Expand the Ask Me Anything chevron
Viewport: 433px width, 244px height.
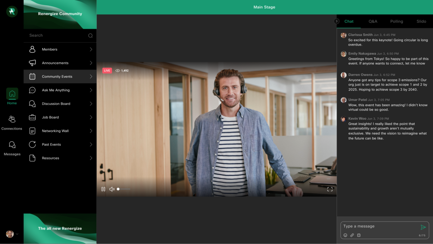click(x=91, y=90)
